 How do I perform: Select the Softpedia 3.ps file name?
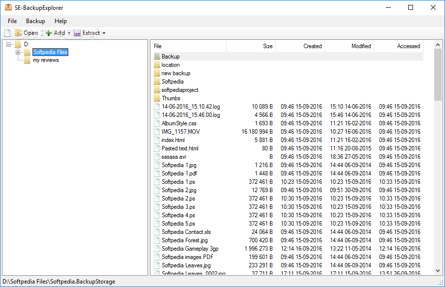(x=178, y=207)
